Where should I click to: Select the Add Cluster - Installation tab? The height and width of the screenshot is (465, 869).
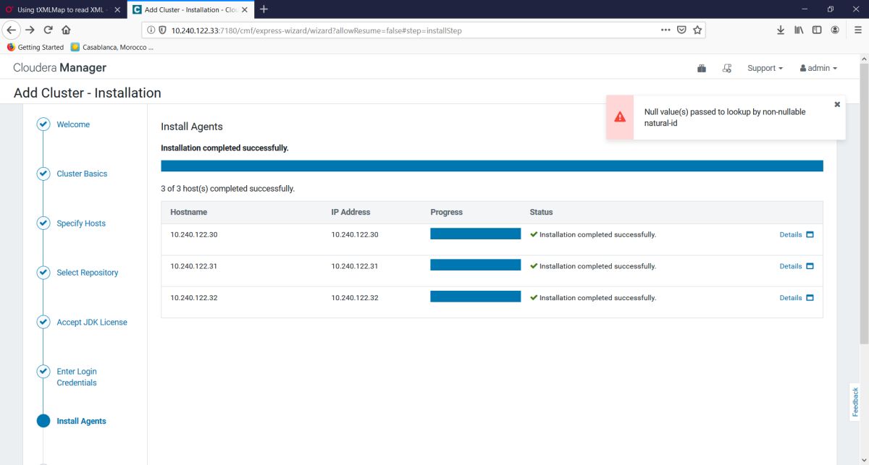click(x=191, y=9)
